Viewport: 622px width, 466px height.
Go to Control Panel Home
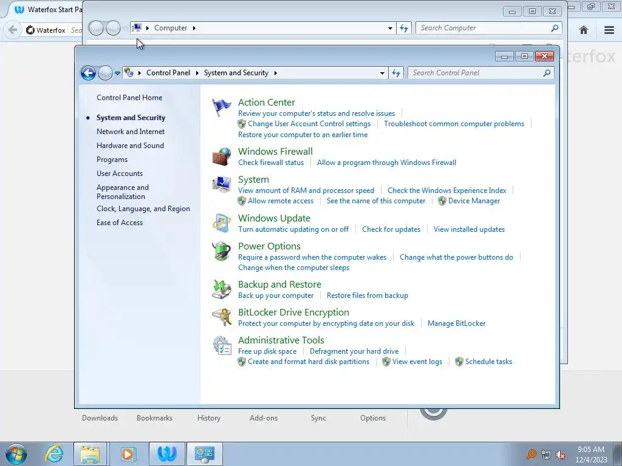[129, 98]
